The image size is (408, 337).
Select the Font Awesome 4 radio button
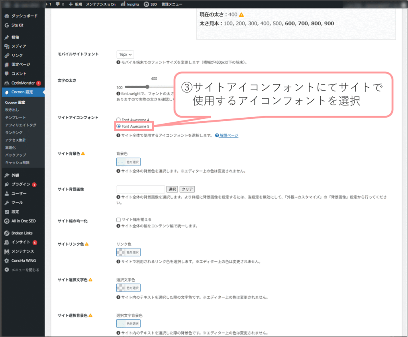click(118, 120)
